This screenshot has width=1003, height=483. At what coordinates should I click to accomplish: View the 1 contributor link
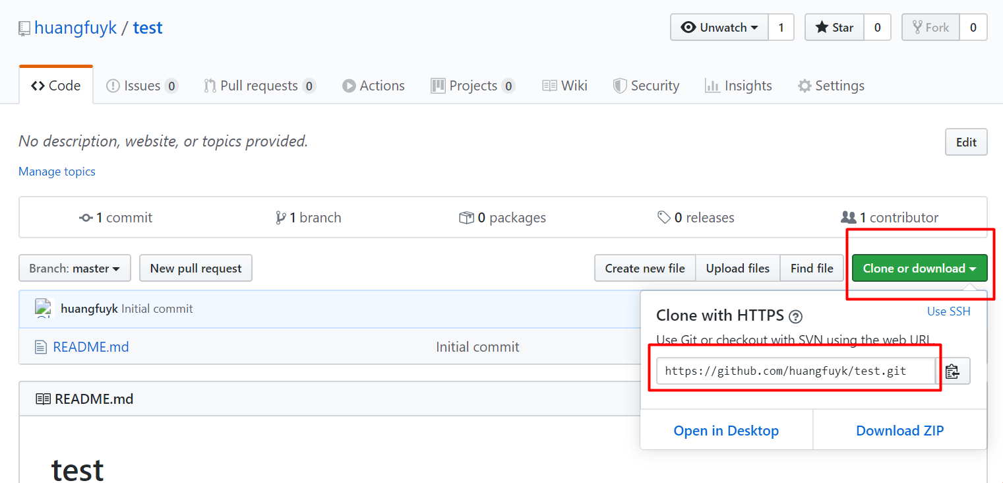point(890,218)
